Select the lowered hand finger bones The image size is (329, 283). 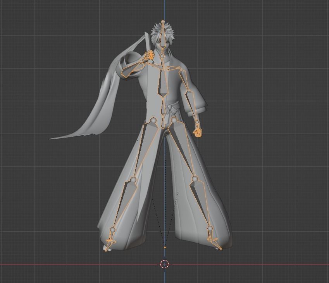click(x=198, y=132)
